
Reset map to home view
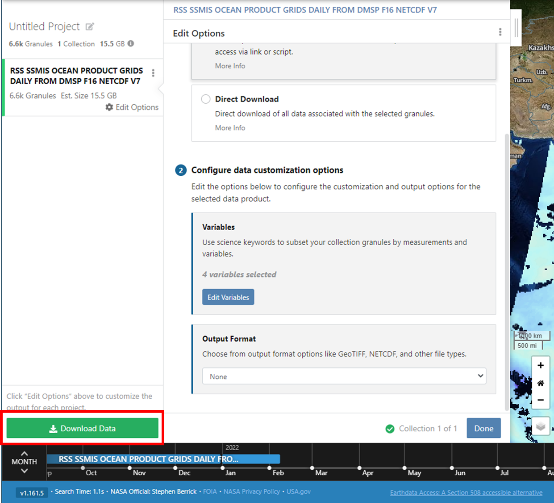click(x=541, y=383)
